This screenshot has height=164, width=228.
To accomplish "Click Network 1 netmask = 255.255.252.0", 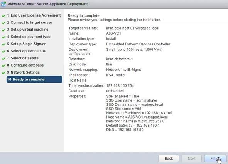I will point(135,121).
